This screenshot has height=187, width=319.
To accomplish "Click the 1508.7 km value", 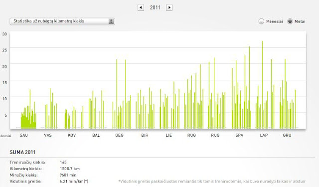I will [70, 169].
